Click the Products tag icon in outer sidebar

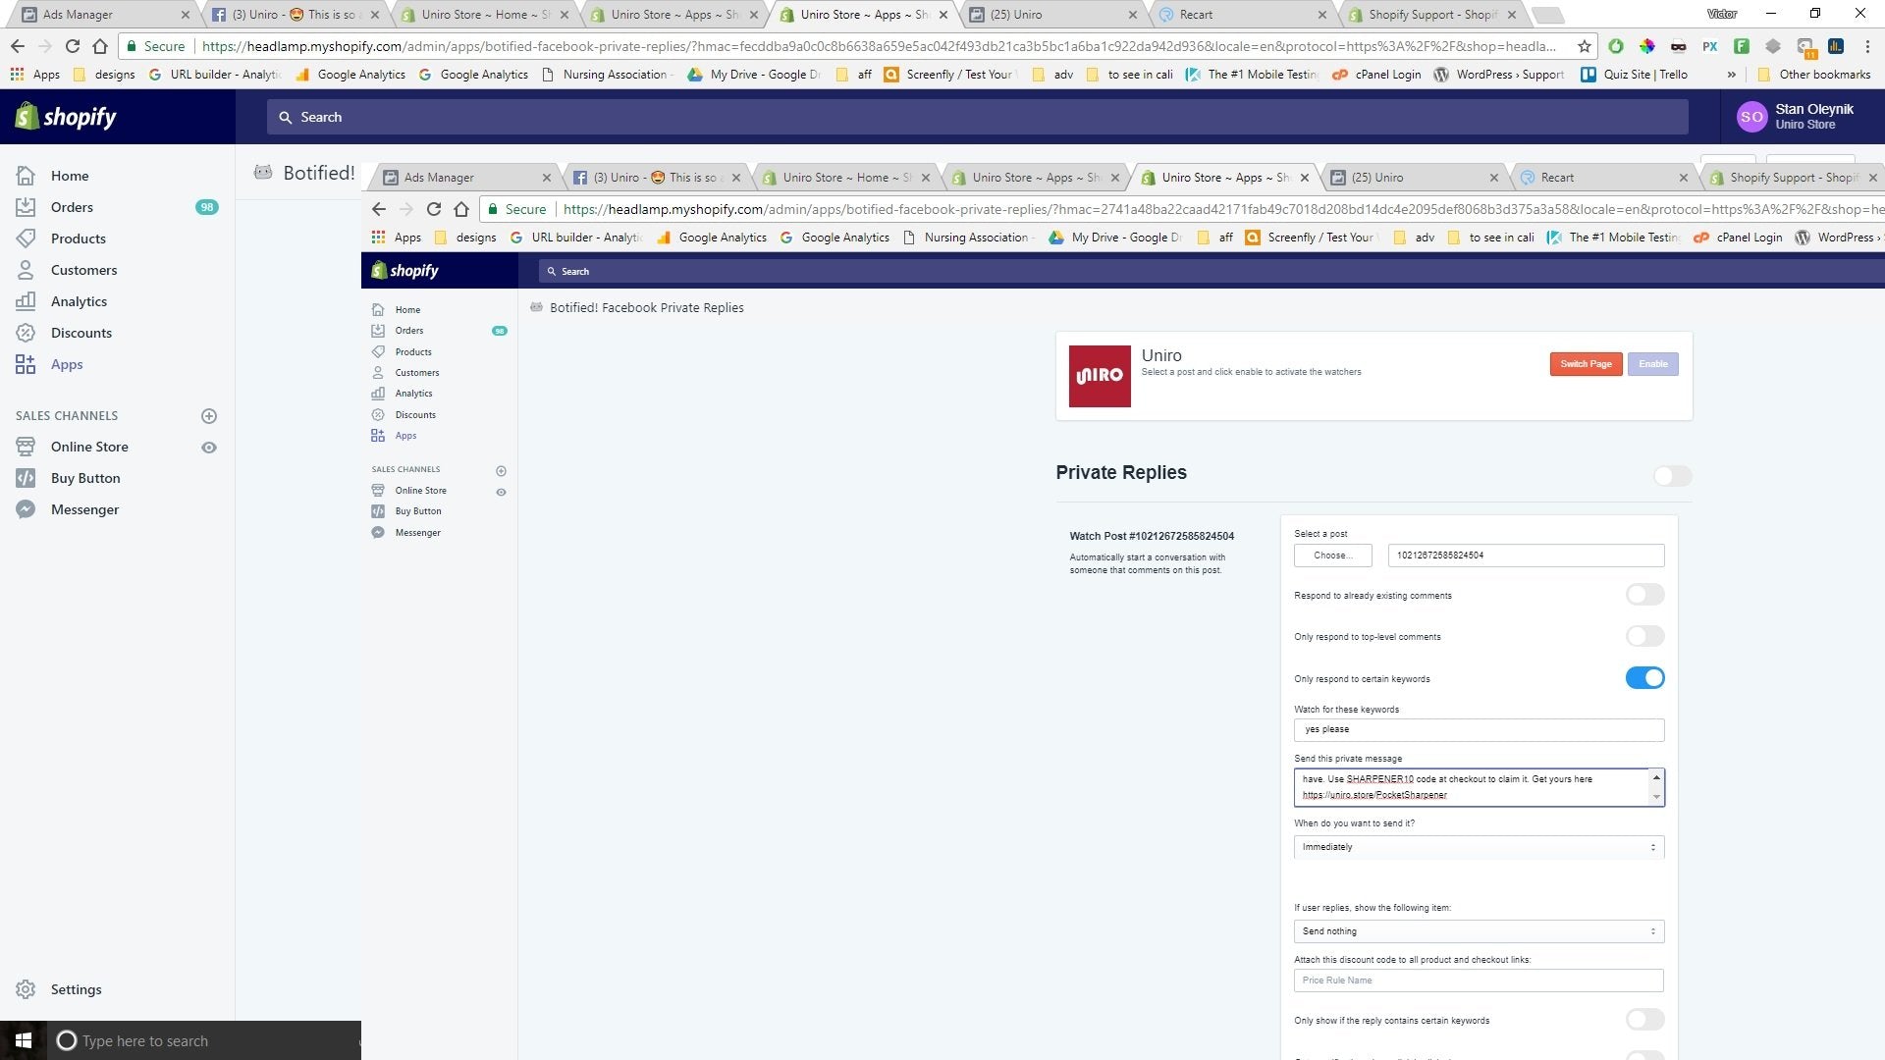pyautogui.click(x=26, y=238)
